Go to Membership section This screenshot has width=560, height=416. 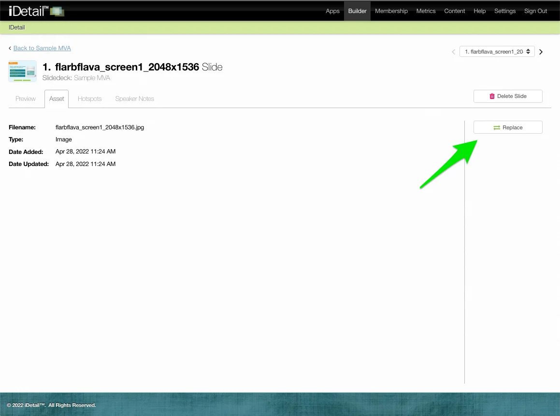click(x=391, y=11)
